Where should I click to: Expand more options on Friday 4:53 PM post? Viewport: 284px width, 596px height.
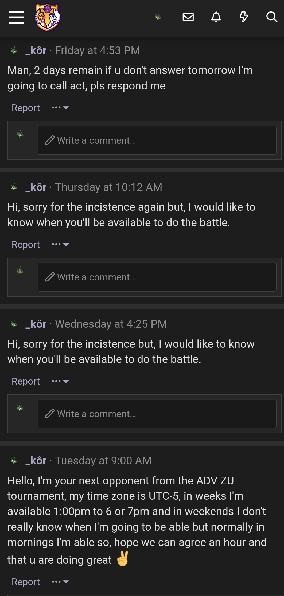click(x=60, y=108)
